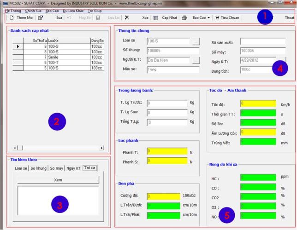
Task: Select row 7 Smile in the list
Action: coord(55,57)
